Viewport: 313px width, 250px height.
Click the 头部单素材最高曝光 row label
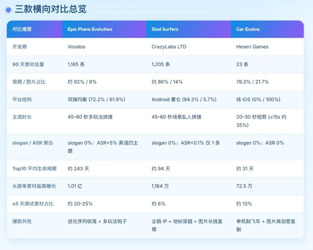click(34, 186)
